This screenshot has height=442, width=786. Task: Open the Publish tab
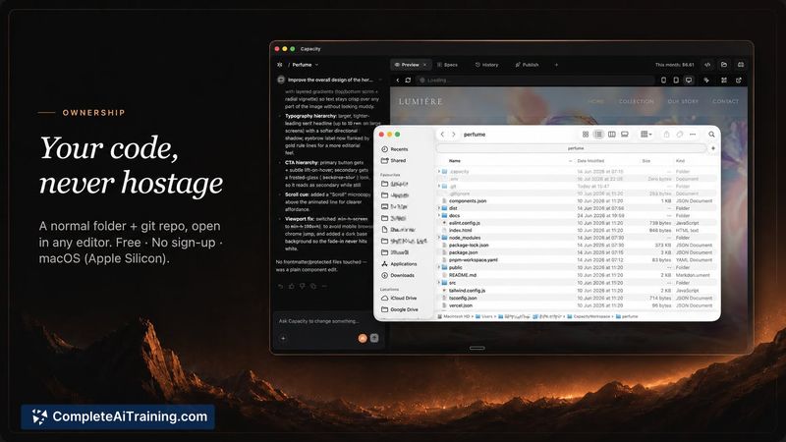(x=527, y=65)
